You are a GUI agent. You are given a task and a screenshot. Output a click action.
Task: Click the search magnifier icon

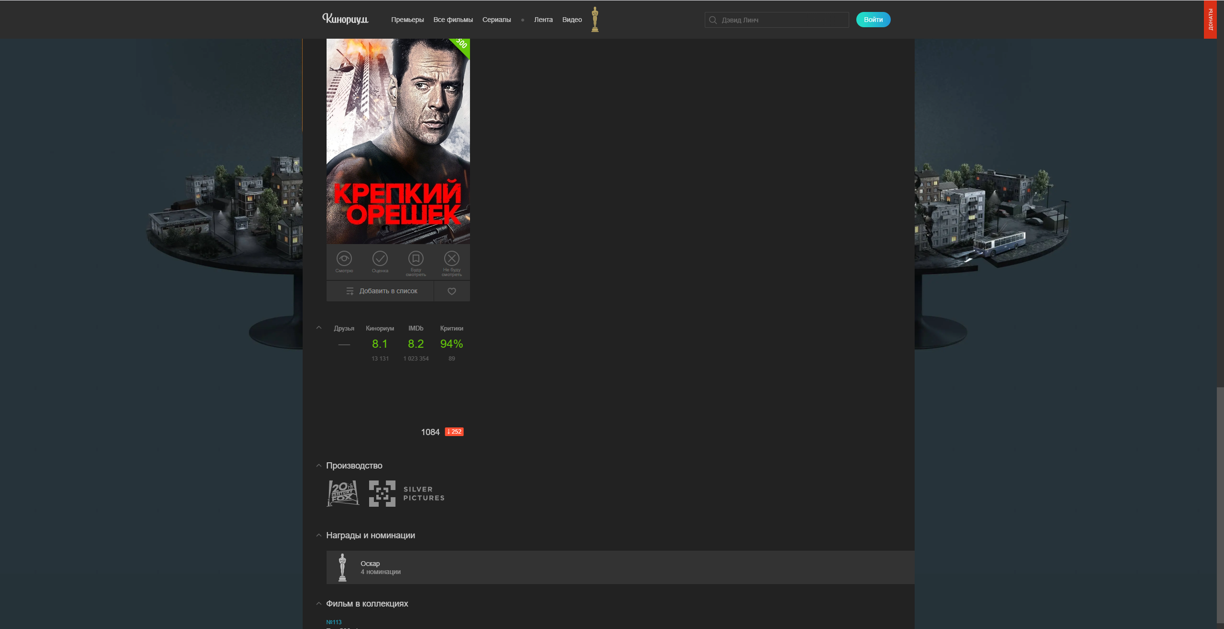point(713,20)
